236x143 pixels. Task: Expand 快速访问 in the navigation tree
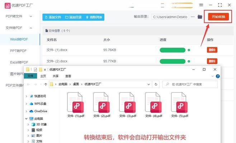click(x=27, y=96)
